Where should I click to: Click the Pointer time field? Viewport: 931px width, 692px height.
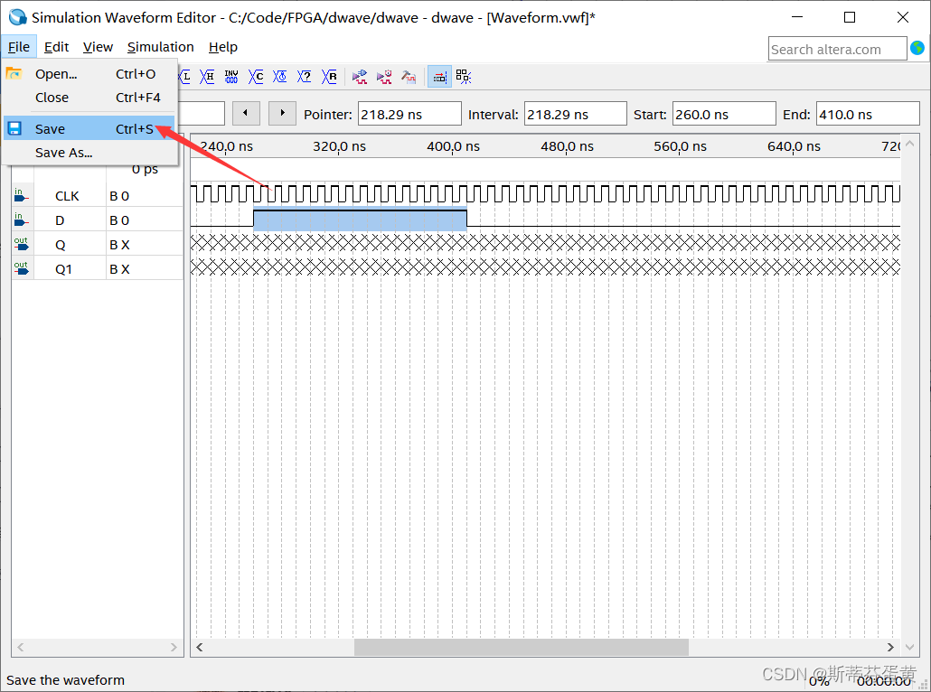(409, 114)
